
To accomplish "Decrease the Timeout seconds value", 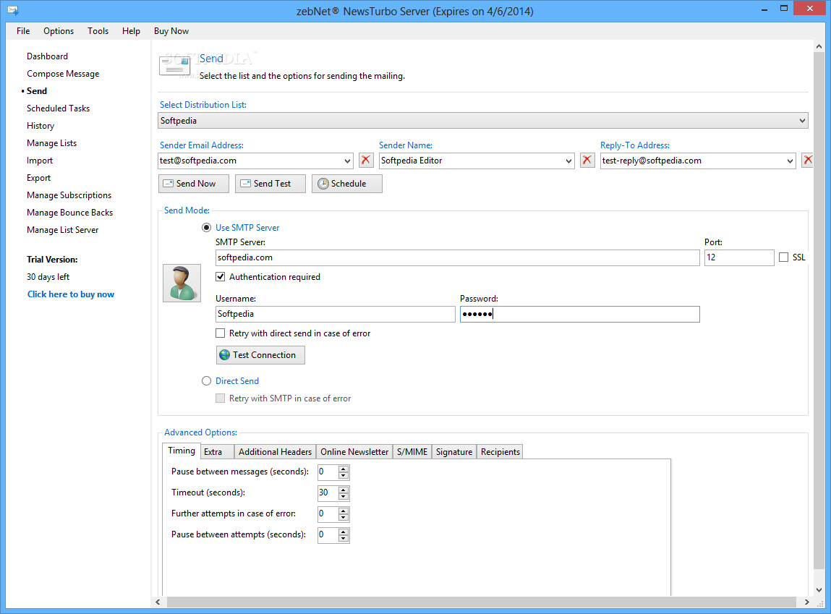I will coord(344,496).
